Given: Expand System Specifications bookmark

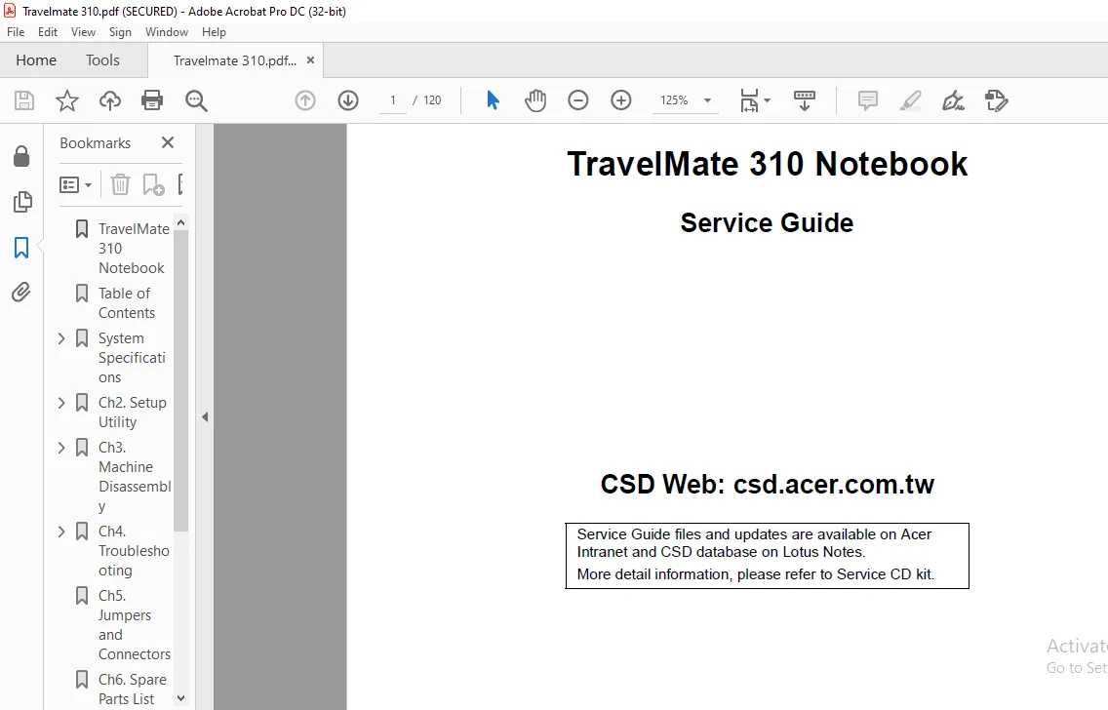Looking at the screenshot, I should [61, 338].
